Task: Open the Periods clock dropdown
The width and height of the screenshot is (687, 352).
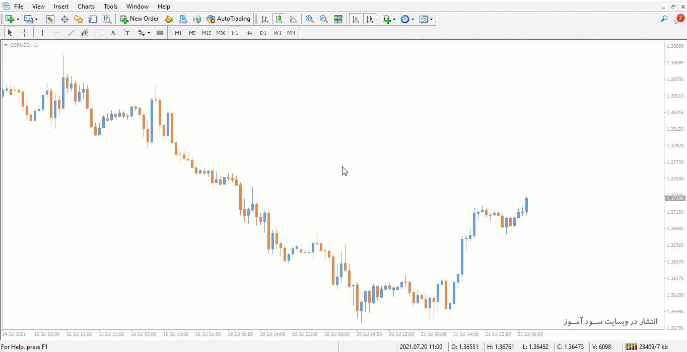Action: click(x=413, y=19)
